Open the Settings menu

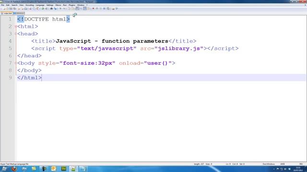[x=50, y=5]
